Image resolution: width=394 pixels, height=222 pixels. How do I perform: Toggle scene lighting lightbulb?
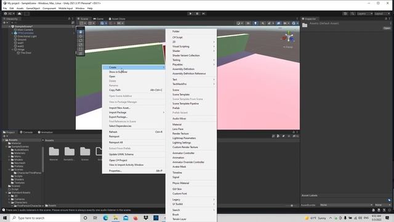[255, 23]
